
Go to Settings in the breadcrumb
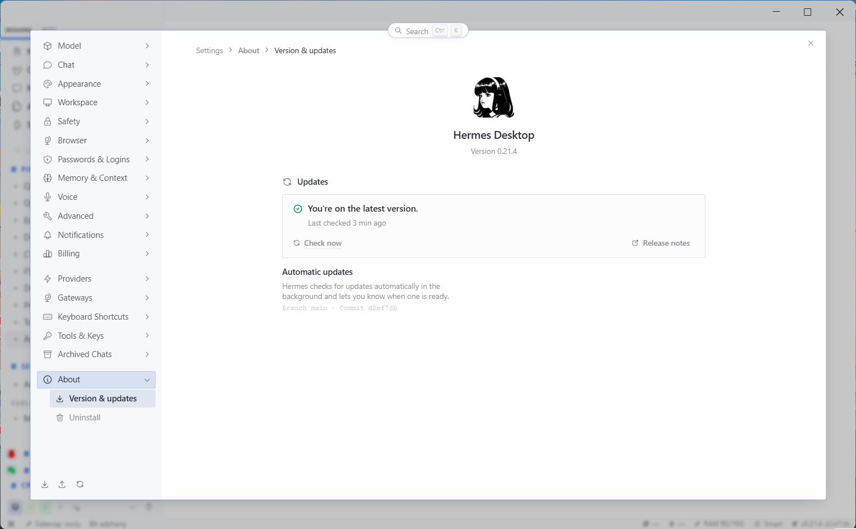tap(209, 50)
